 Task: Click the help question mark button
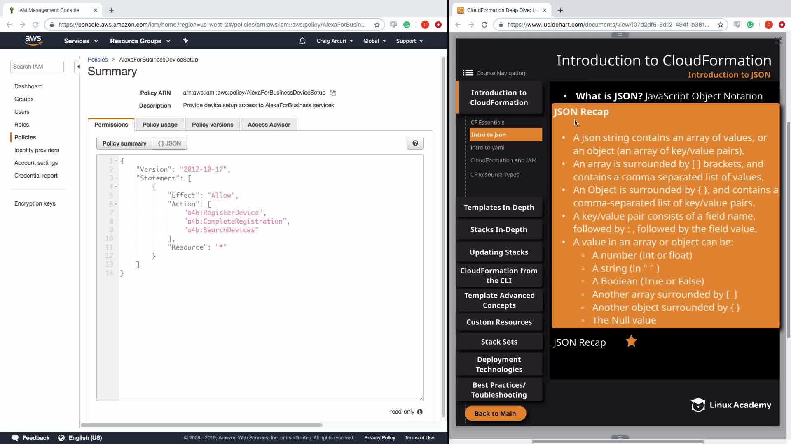point(415,143)
